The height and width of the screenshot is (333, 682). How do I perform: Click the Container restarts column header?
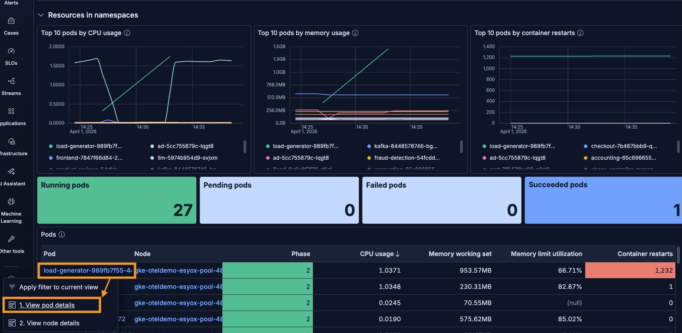(x=645, y=254)
